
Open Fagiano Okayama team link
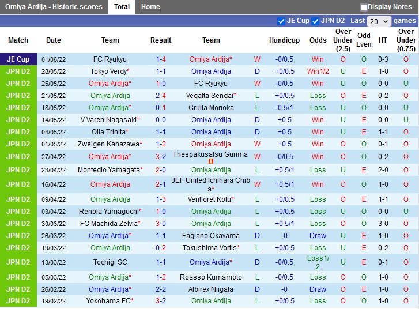pos(211,235)
